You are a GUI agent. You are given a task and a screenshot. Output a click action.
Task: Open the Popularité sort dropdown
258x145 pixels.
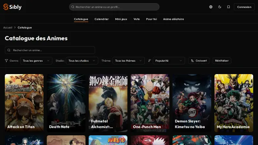[169, 61]
